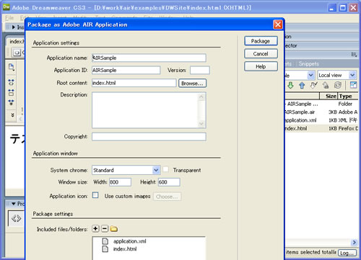Click the disabled Choose button

click(167, 197)
